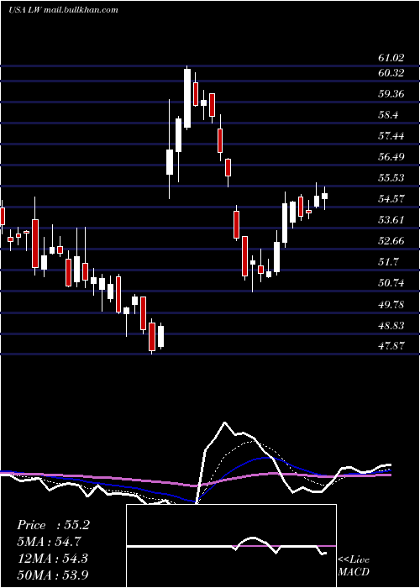Click inside the Live MACD inset box
The height and width of the screenshot is (588, 420).
231,546
